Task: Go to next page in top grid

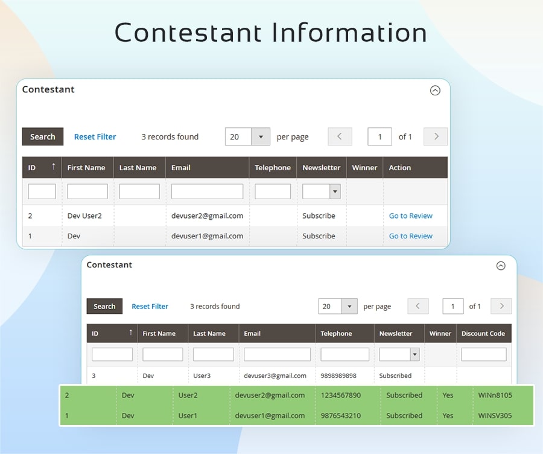Action: point(436,136)
